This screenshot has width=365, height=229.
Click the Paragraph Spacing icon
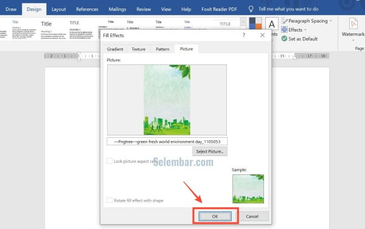point(284,21)
